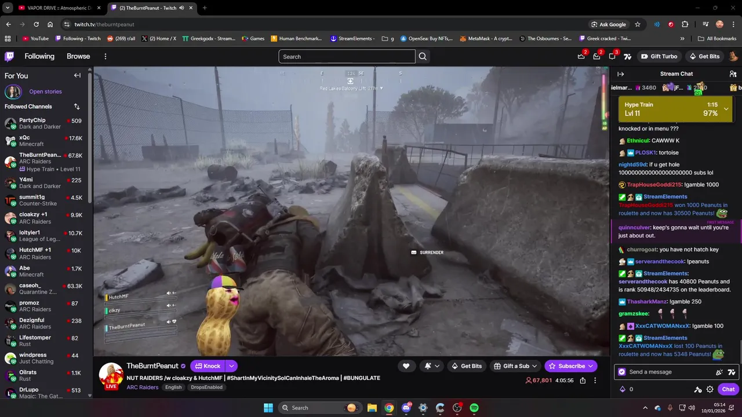
Task: Bookmark this page with the star icon
Action: coord(638,24)
